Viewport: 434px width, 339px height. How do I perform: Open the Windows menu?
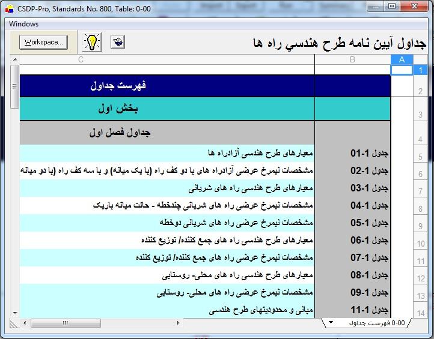24,24
